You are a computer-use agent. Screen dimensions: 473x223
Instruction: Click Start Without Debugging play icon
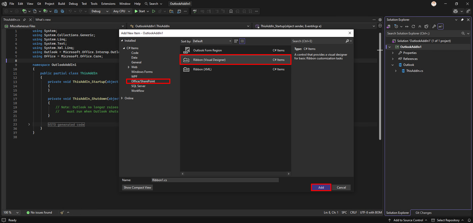pos(154,11)
